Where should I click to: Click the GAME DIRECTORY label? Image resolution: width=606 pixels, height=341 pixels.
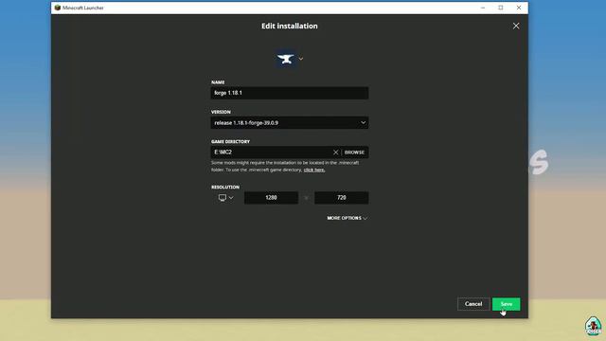[230, 141]
